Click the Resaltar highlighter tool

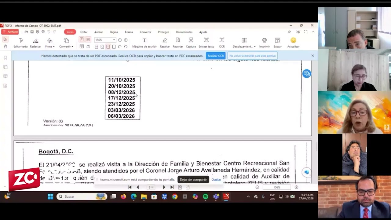click(165, 42)
